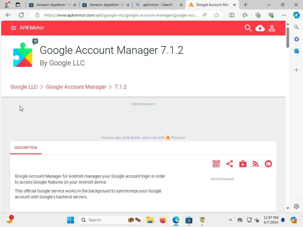Click the notification bell icon
Viewport: 303px width, 227px height.
283,220
